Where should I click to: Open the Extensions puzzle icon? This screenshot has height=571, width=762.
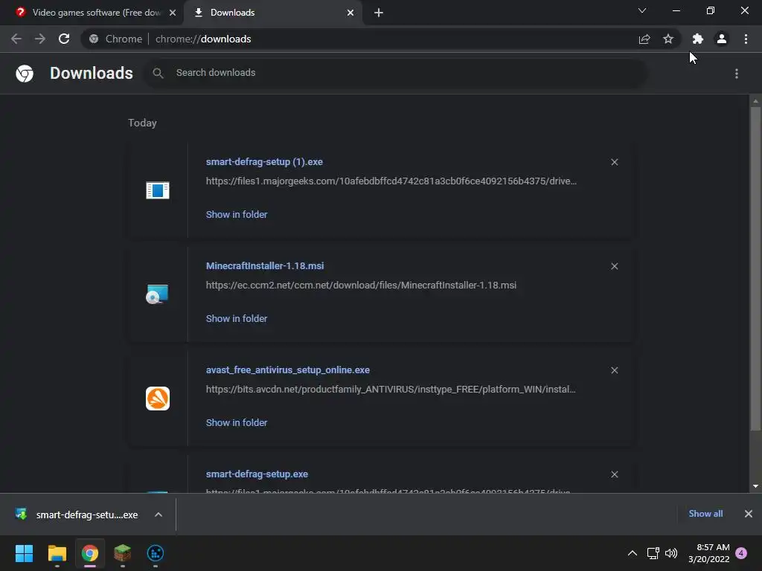coord(698,39)
